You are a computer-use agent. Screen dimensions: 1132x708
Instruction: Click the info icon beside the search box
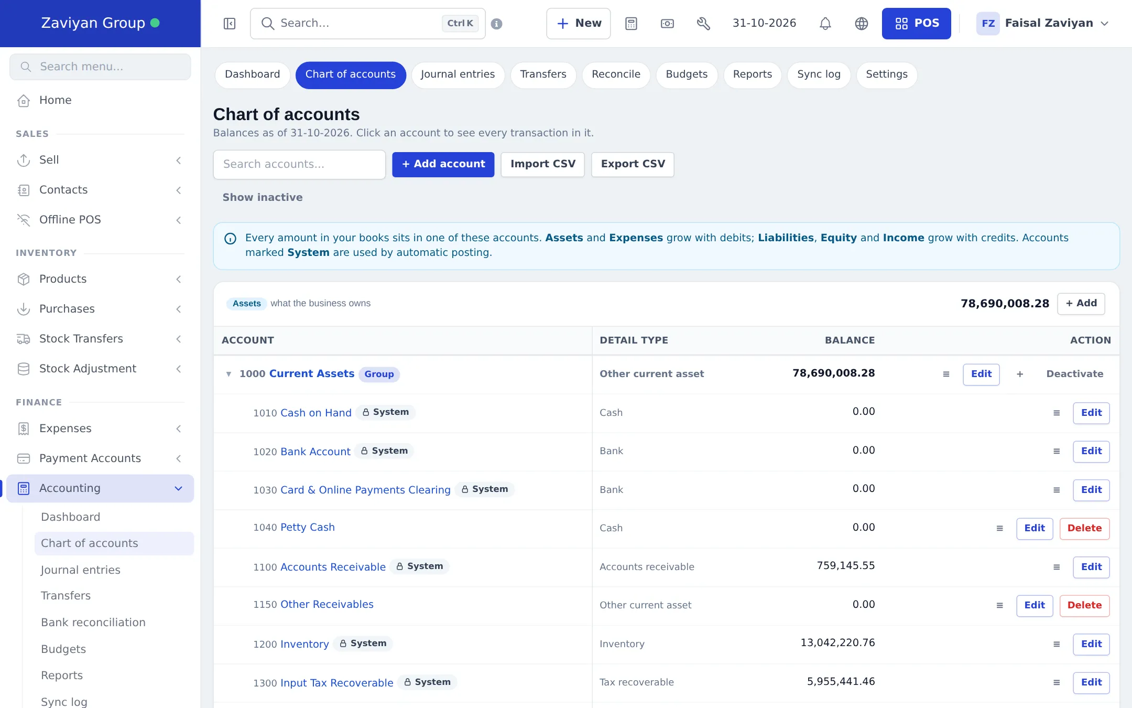497,24
